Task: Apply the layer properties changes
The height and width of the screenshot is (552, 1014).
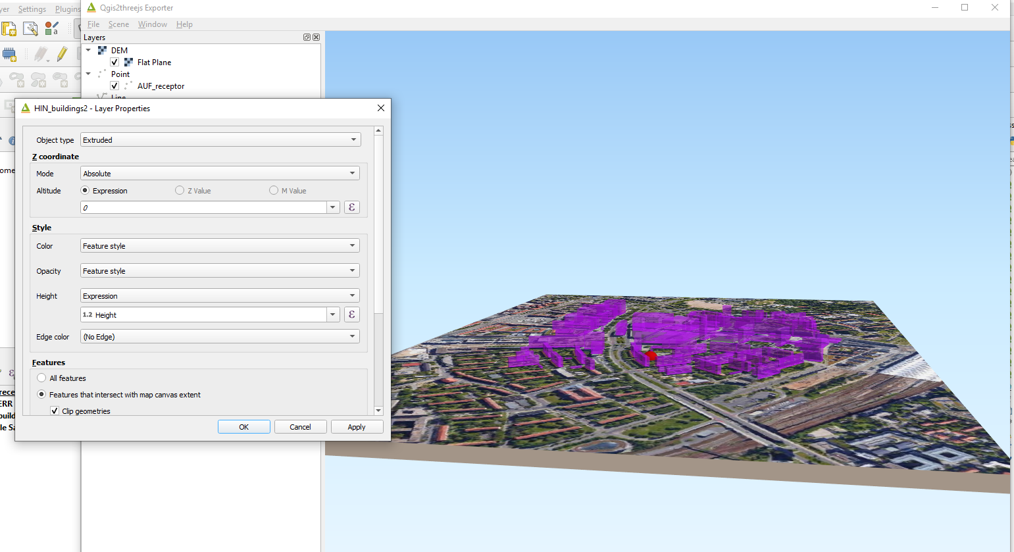Action: [x=357, y=426]
